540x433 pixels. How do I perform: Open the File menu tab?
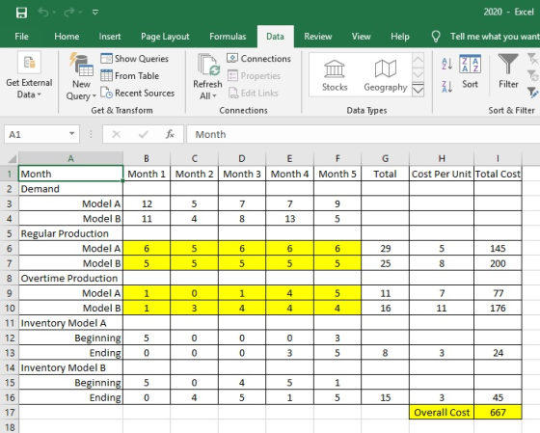coord(21,37)
